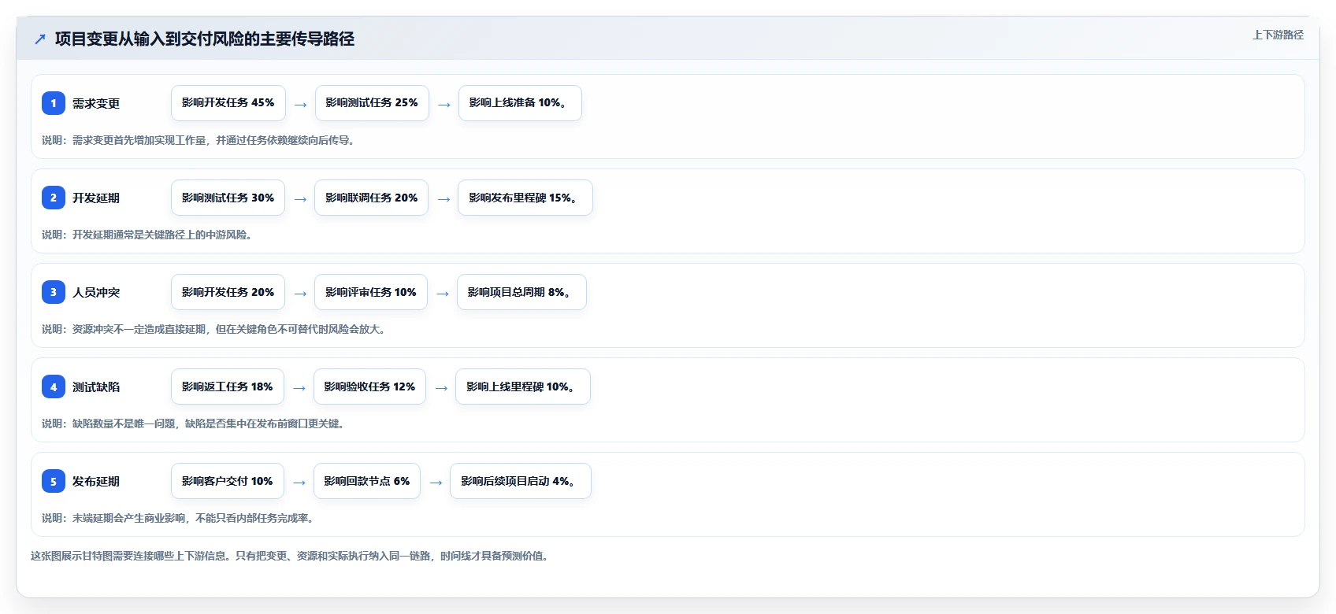Image resolution: width=1336 pixels, height=614 pixels.
Task: Select the 发布延期 row title
Action: click(x=96, y=481)
